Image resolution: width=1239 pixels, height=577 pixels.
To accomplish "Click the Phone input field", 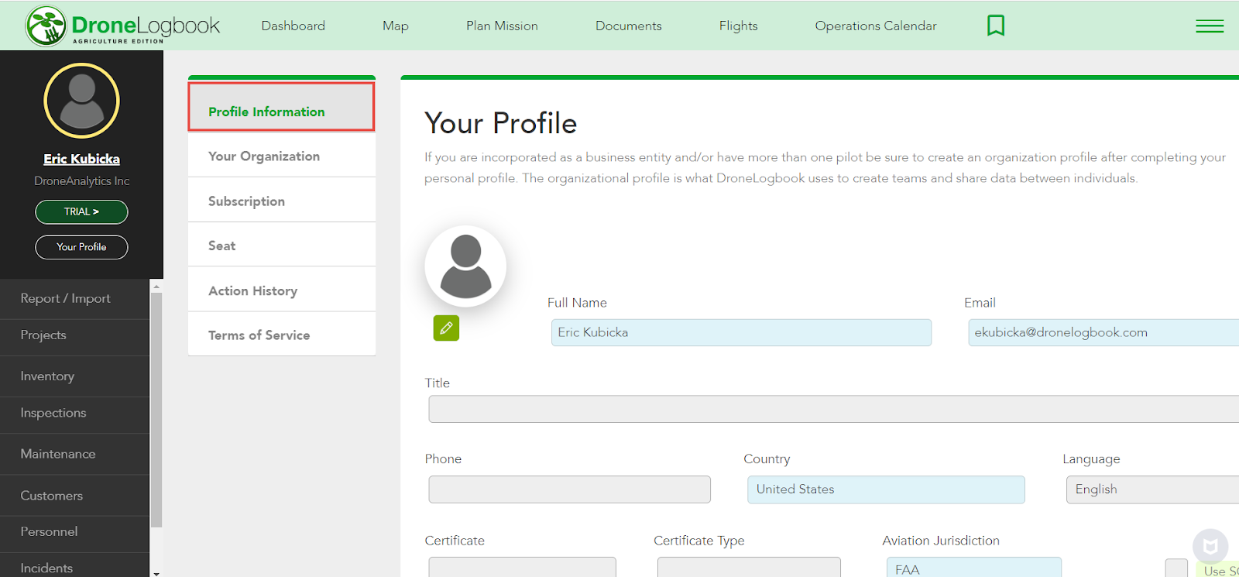I will point(569,489).
